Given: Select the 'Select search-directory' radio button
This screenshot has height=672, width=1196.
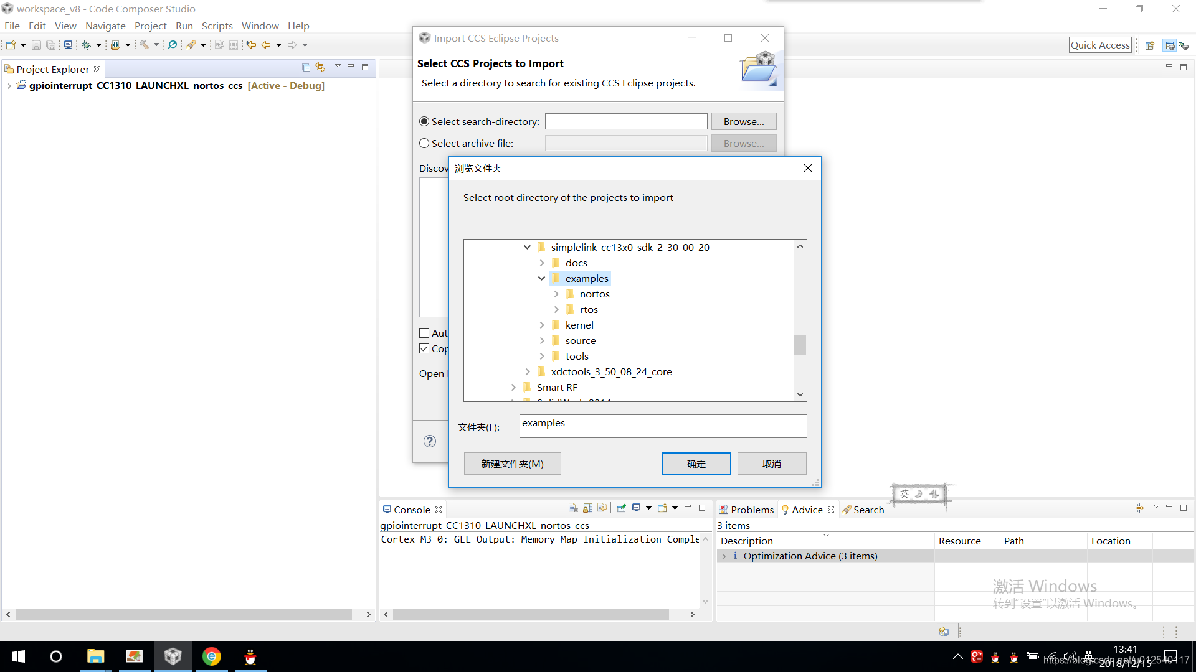Looking at the screenshot, I should (424, 121).
